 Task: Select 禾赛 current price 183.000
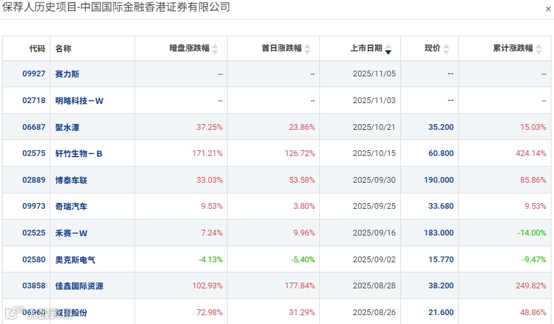coord(439,233)
